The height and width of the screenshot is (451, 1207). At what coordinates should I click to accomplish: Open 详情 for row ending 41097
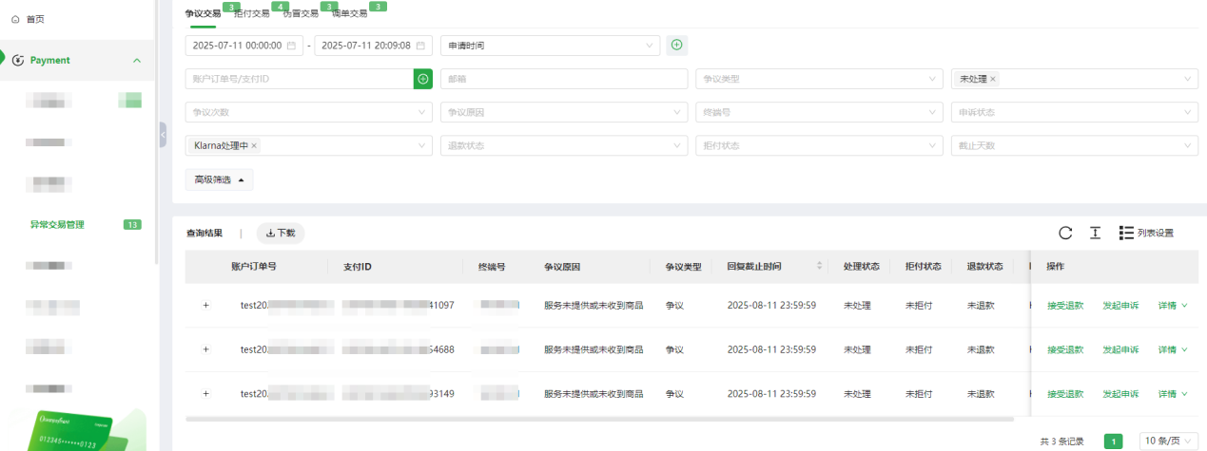click(1172, 306)
